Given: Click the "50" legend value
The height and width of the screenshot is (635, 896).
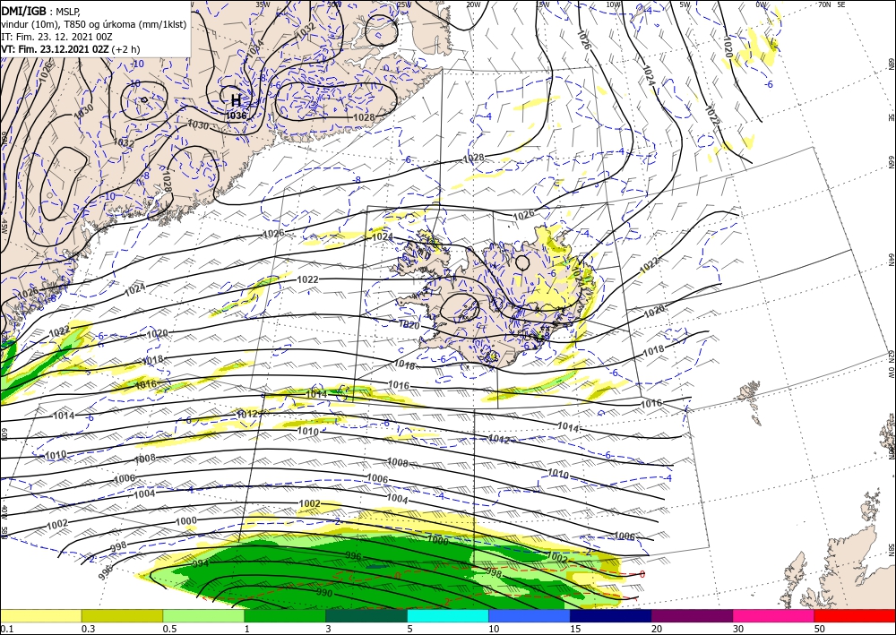Looking at the screenshot, I should click(820, 629).
